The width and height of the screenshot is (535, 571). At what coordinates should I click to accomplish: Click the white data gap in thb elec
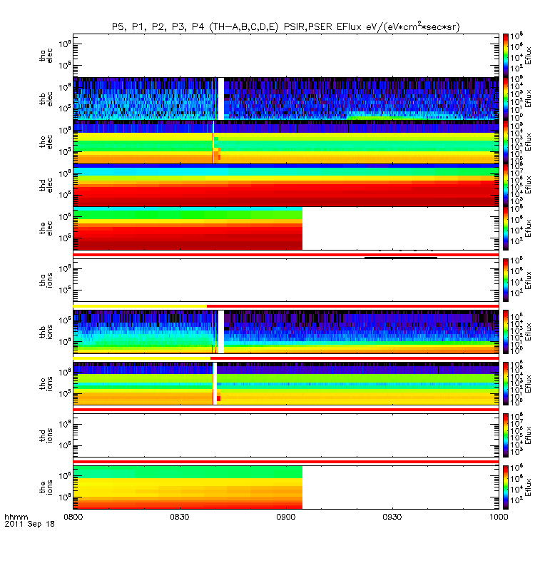pyautogui.click(x=221, y=98)
